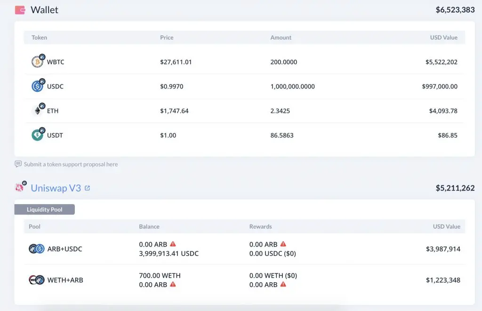Click rewards 0.00 WETH ($0)
This screenshot has width=482, height=311.
tap(273, 276)
